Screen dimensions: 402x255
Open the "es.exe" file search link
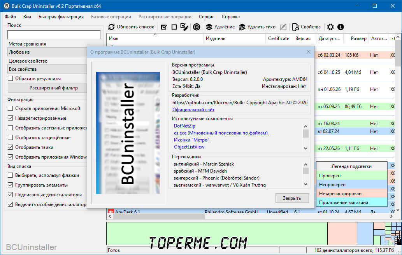[221, 133]
